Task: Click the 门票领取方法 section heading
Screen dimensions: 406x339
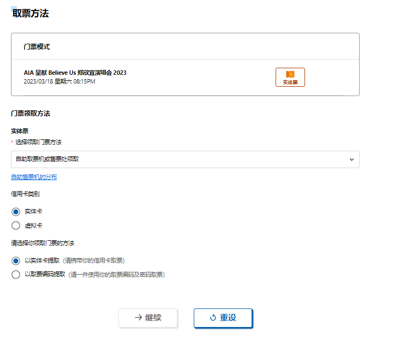Action: [31, 114]
